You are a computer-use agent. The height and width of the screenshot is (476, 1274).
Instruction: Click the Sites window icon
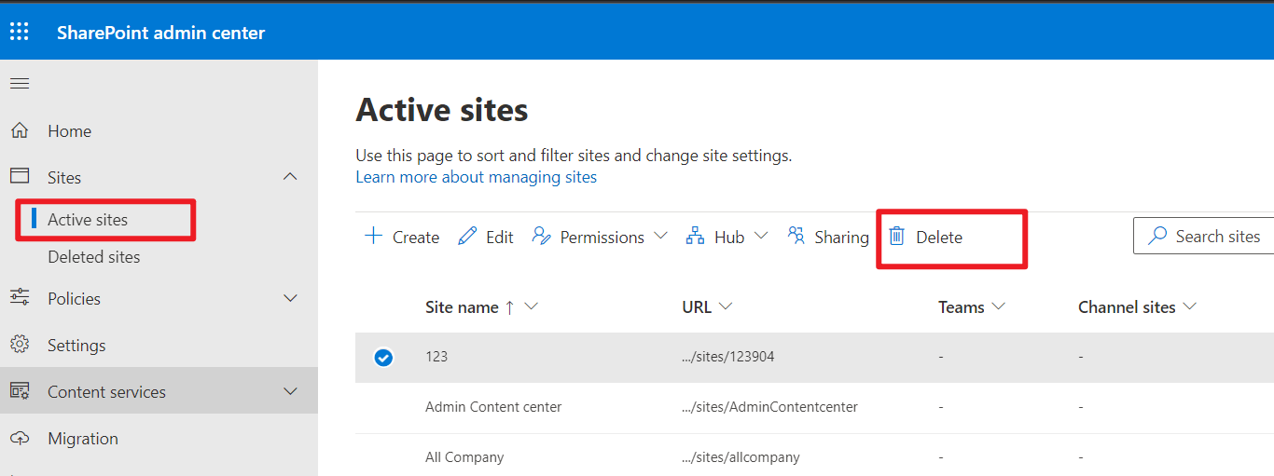20,176
